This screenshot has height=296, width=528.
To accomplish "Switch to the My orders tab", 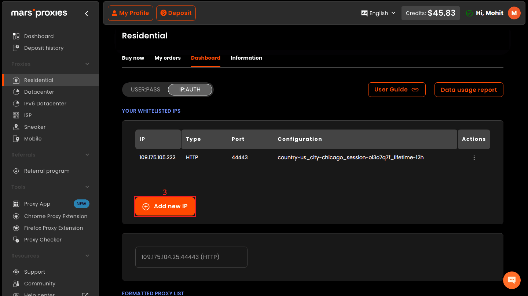I will coord(168,58).
